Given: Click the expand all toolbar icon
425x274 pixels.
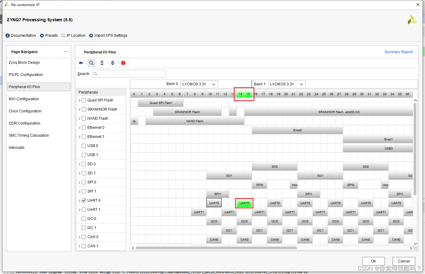Looking at the screenshot, I should (113, 63).
